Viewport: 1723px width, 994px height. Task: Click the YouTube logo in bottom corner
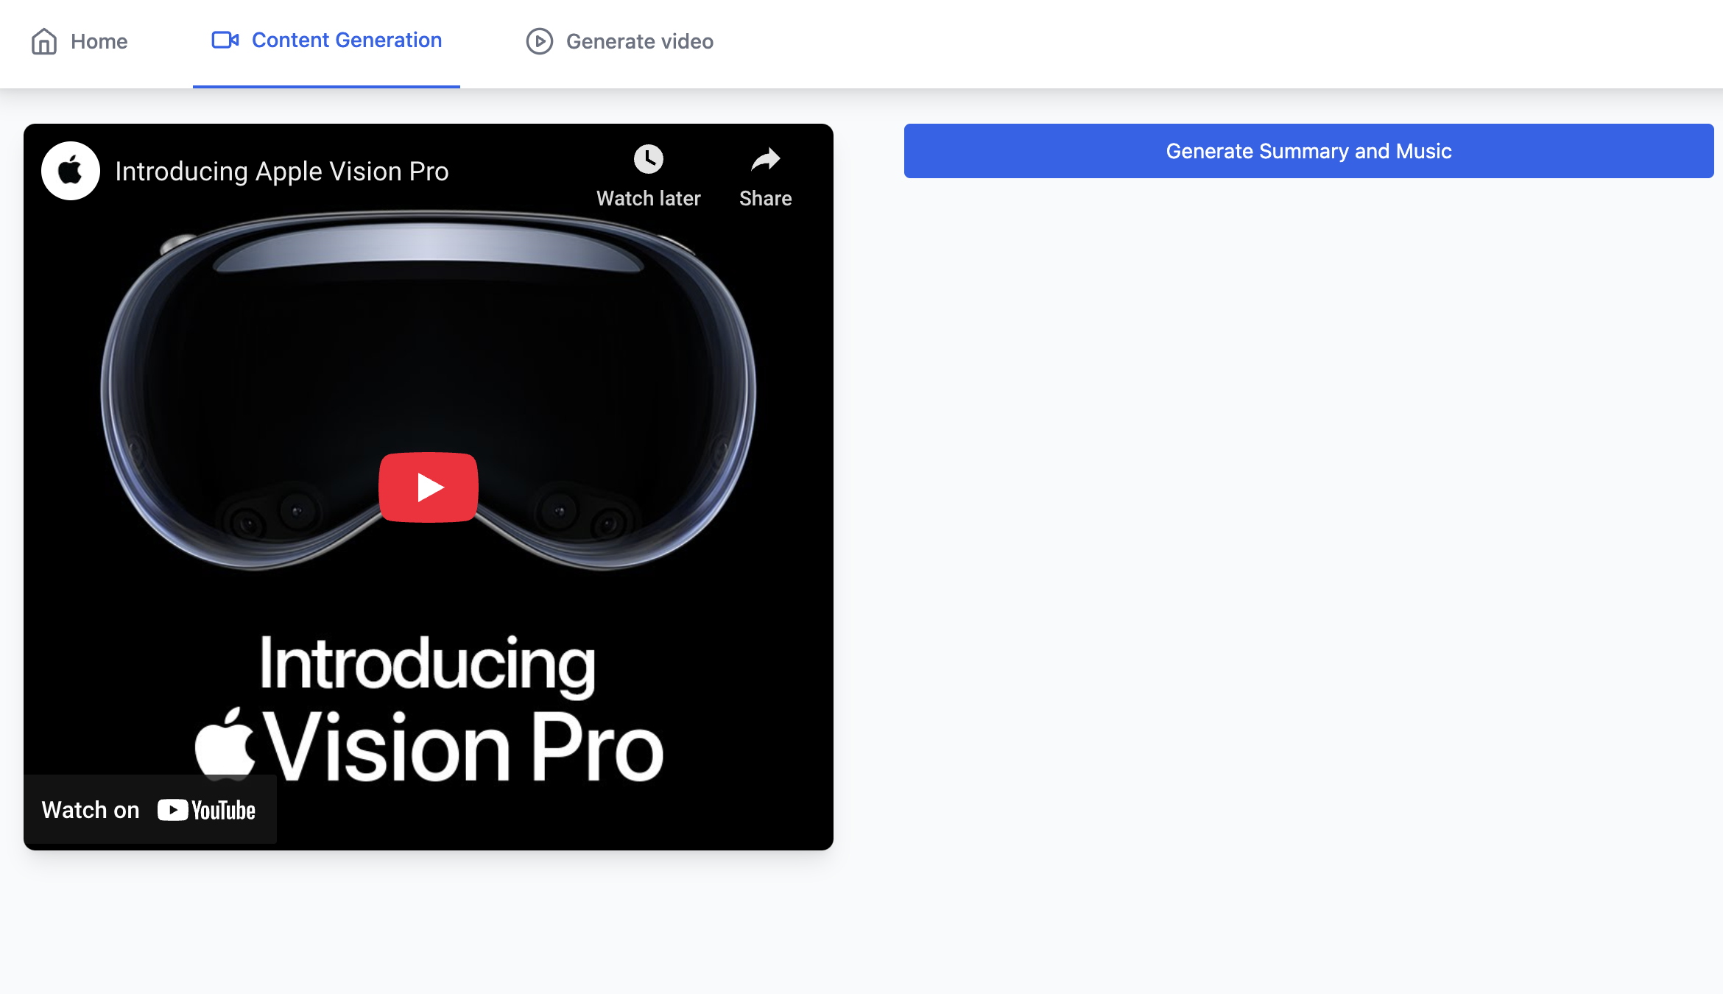pyautogui.click(x=207, y=810)
